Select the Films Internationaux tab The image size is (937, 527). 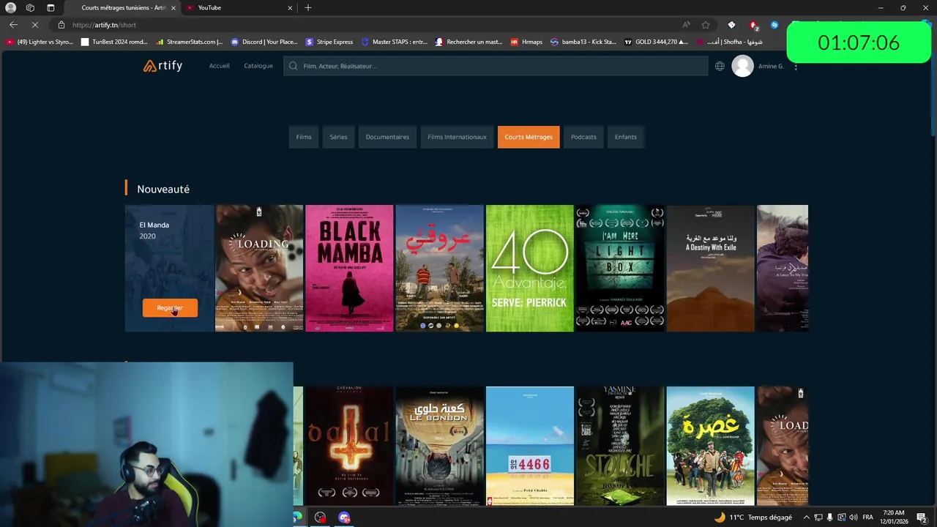pyautogui.click(x=457, y=137)
